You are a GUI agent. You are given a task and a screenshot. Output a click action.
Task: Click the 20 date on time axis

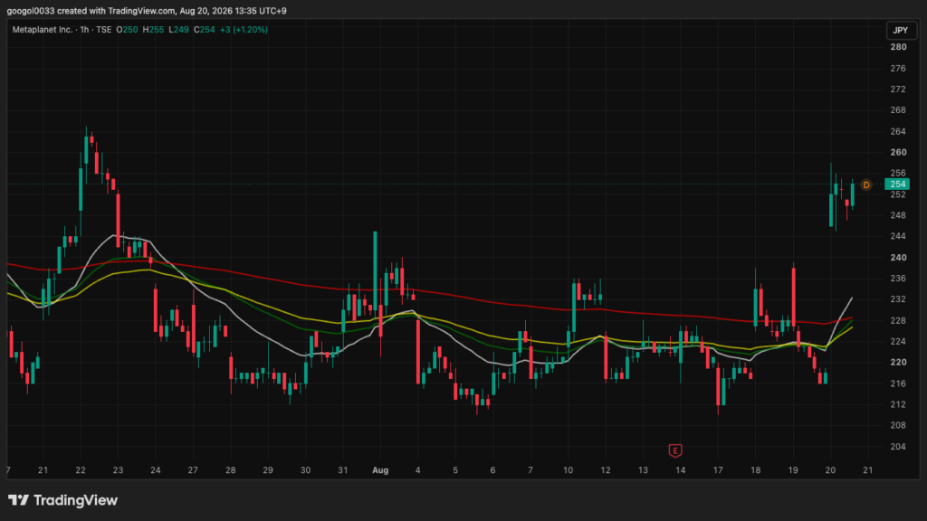pyautogui.click(x=830, y=470)
